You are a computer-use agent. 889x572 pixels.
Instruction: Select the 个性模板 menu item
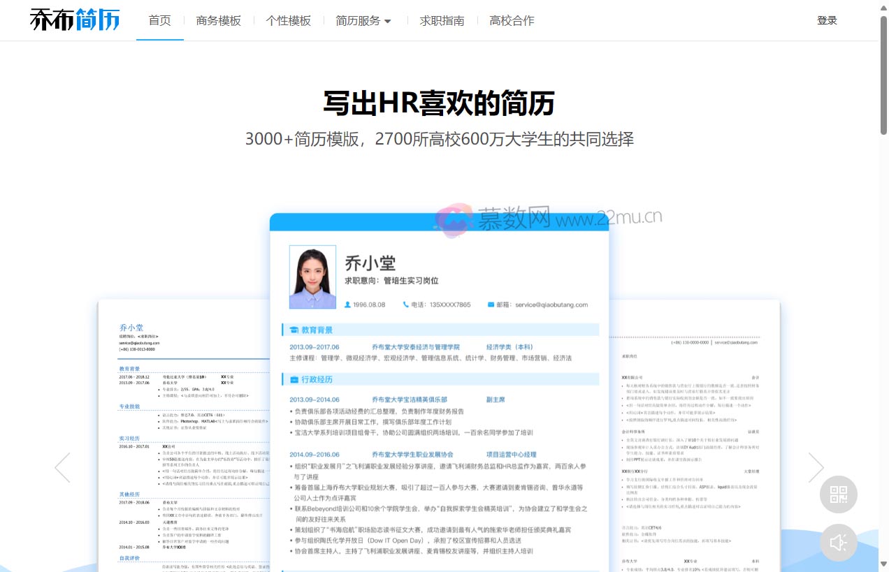pos(289,21)
